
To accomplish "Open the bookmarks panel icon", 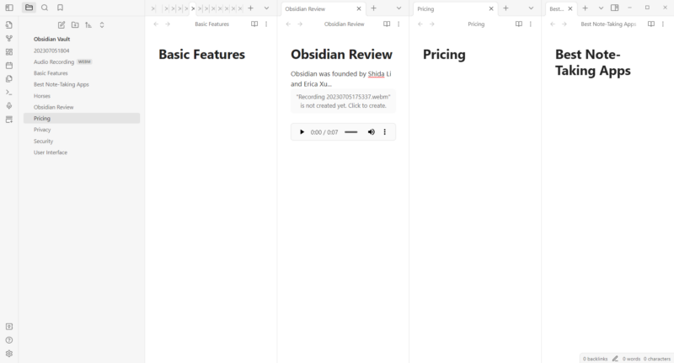I will point(60,8).
